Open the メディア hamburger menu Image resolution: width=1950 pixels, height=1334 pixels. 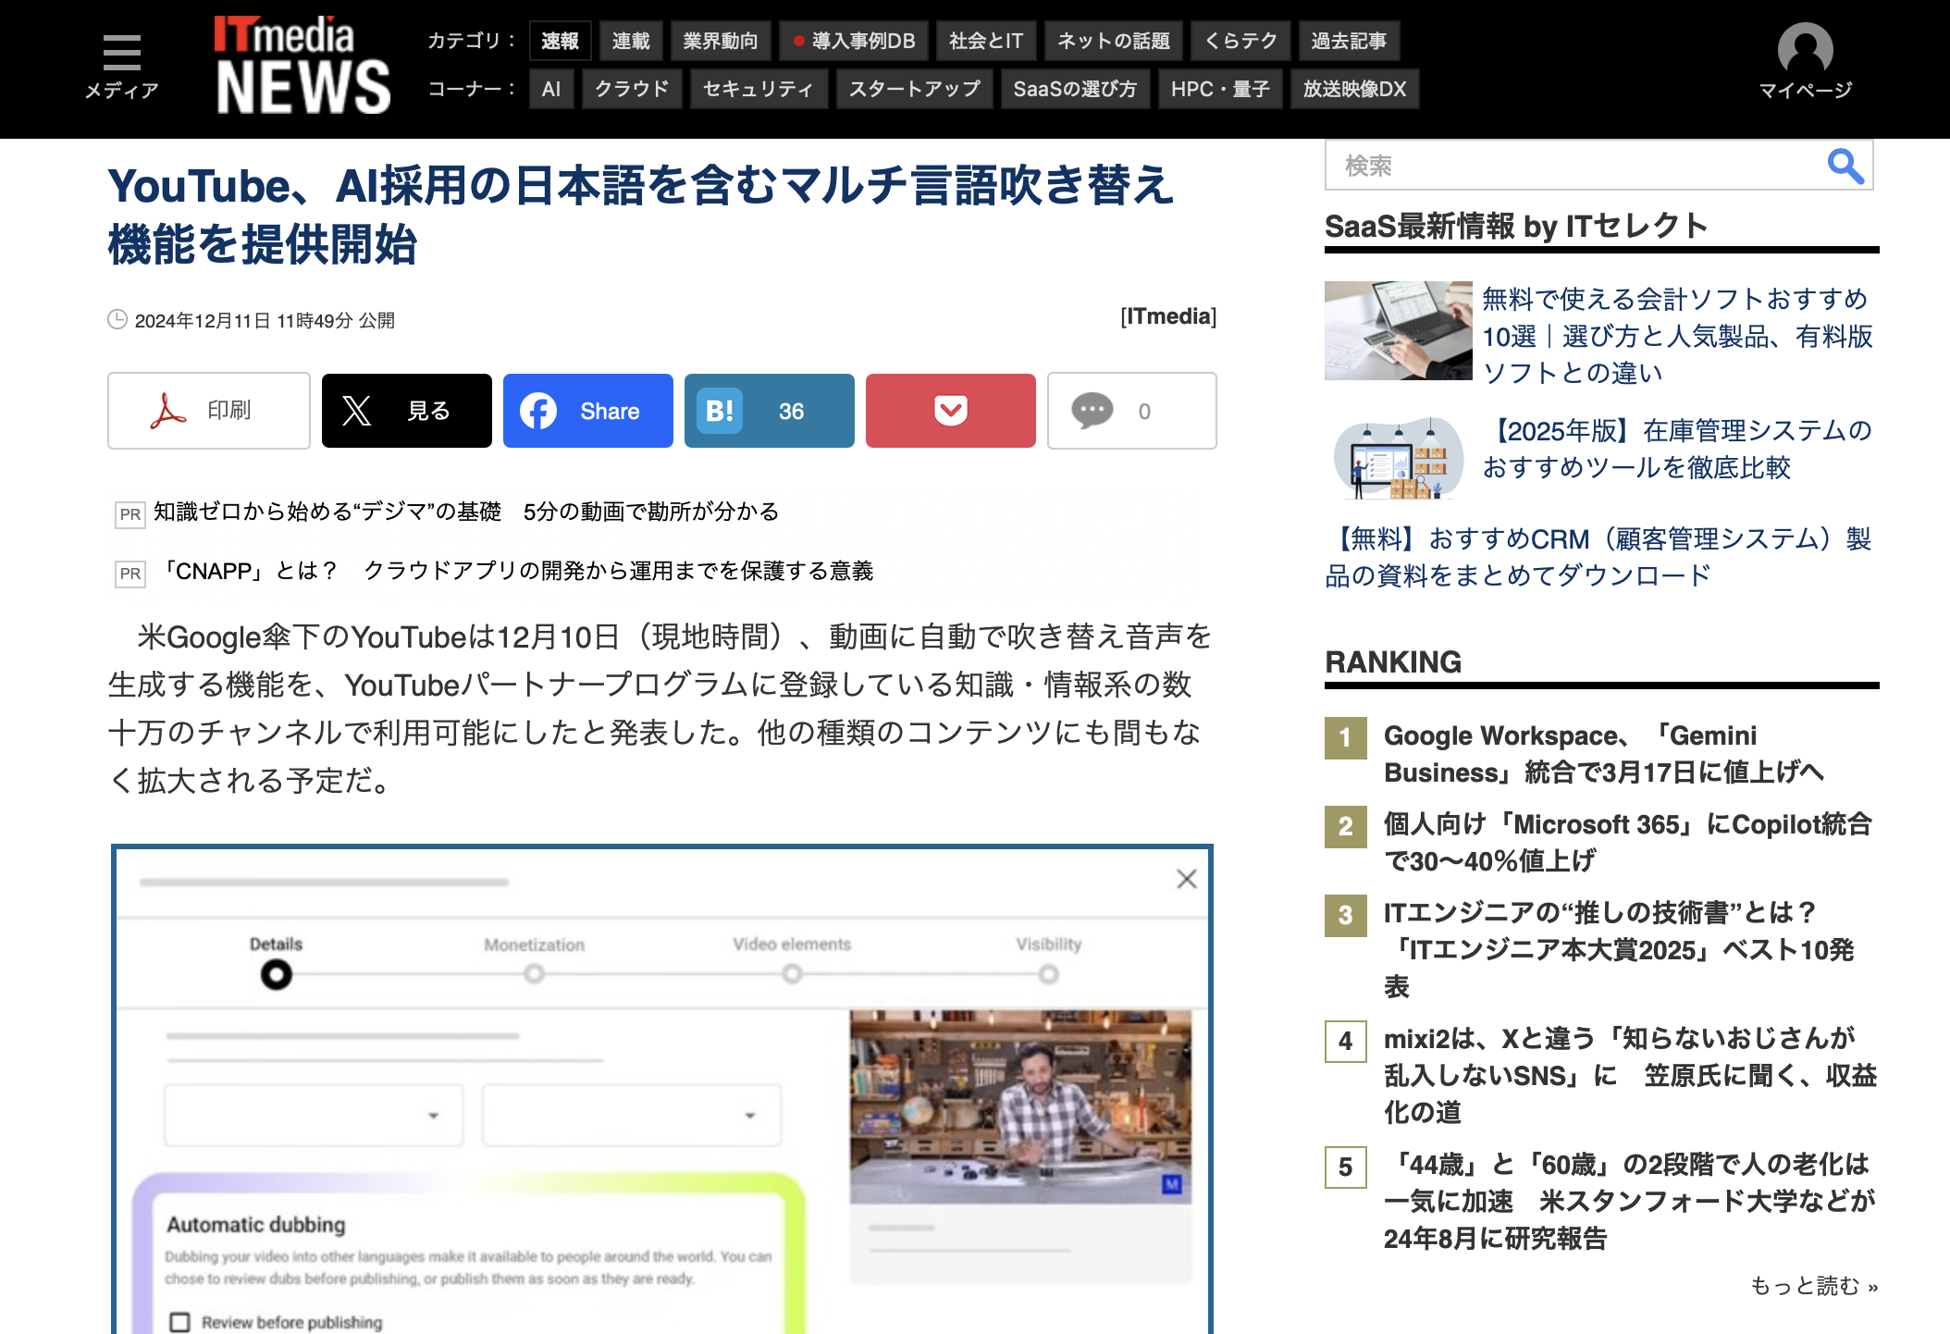click(x=122, y=66)
